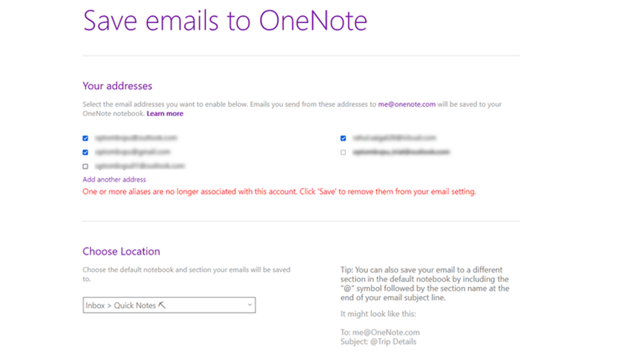Click the blurred address label above the gmail.com address
The height and width of the screenshot is (353, 629).
pos(136,138)
